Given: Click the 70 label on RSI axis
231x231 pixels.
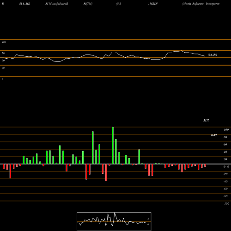Looking at the screenshot, I should tap(3, 53).
